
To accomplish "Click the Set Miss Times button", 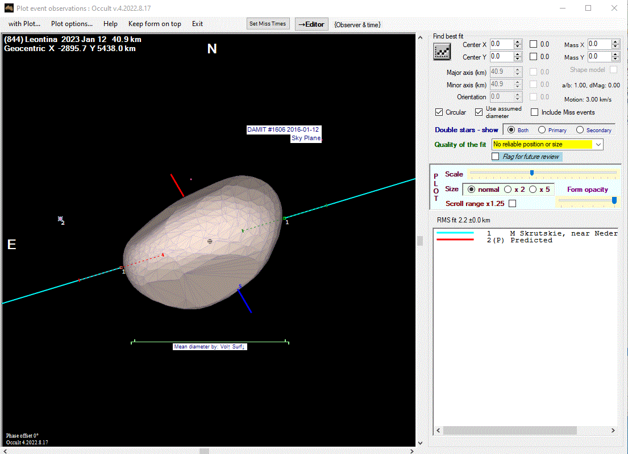I will [268, 24].
